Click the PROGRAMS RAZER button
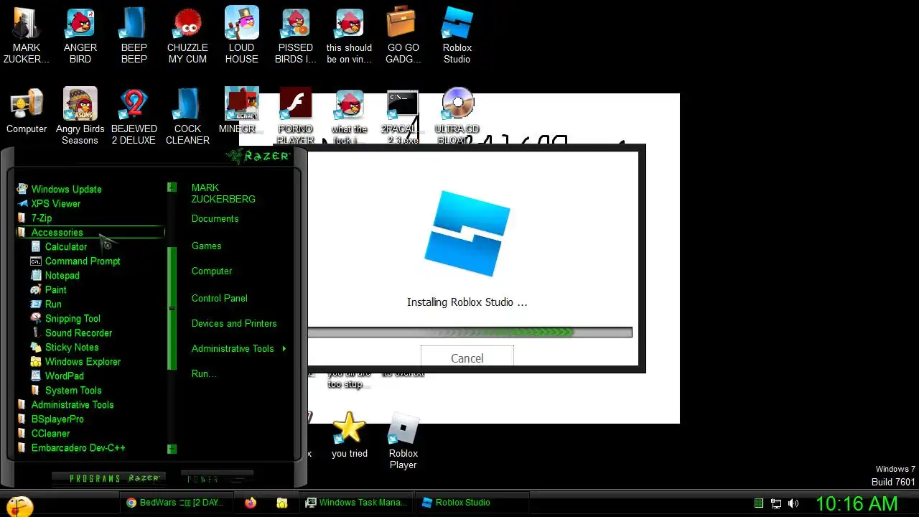This screenshot has height=517, width=919. (109, 478)
